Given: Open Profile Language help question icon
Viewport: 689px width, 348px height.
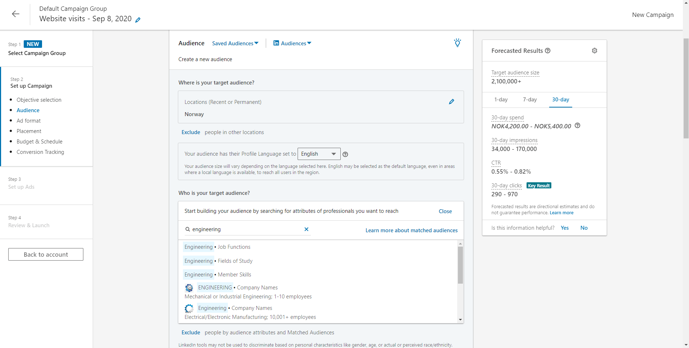Looking at the screenshot, I should (345, 154).
